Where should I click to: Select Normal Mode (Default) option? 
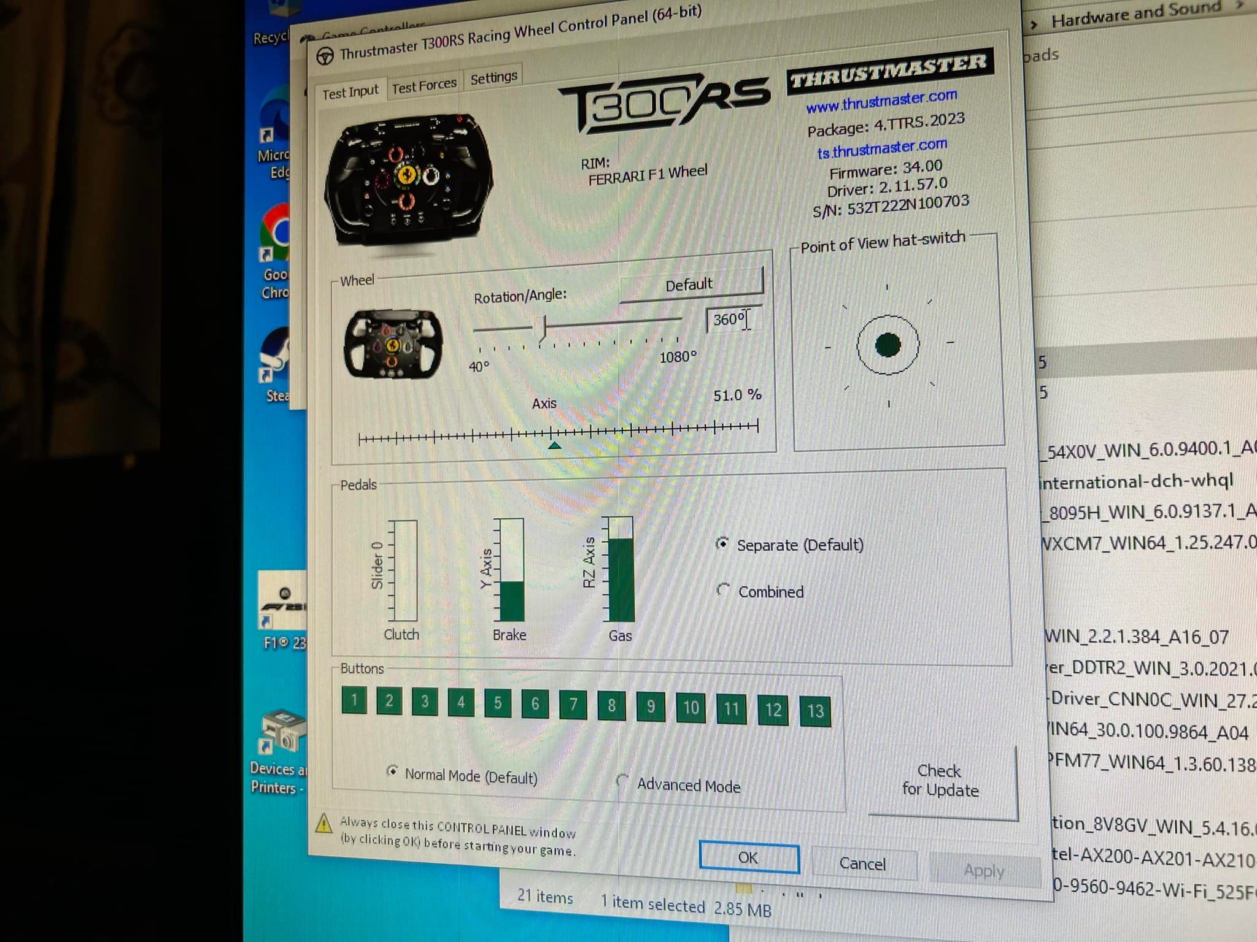(x=462, y=775)
